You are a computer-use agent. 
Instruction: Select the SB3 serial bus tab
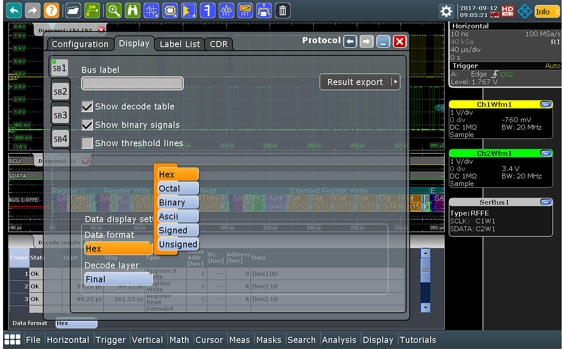click(60, 115)
